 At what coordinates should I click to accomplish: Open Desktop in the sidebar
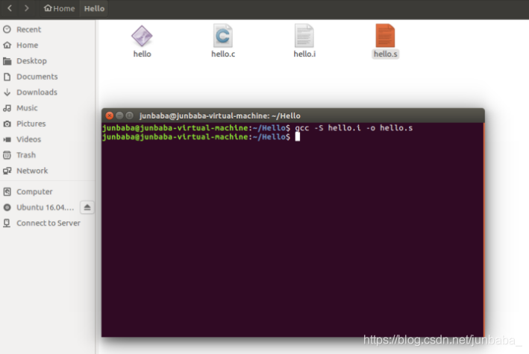(x=47, y=60)
